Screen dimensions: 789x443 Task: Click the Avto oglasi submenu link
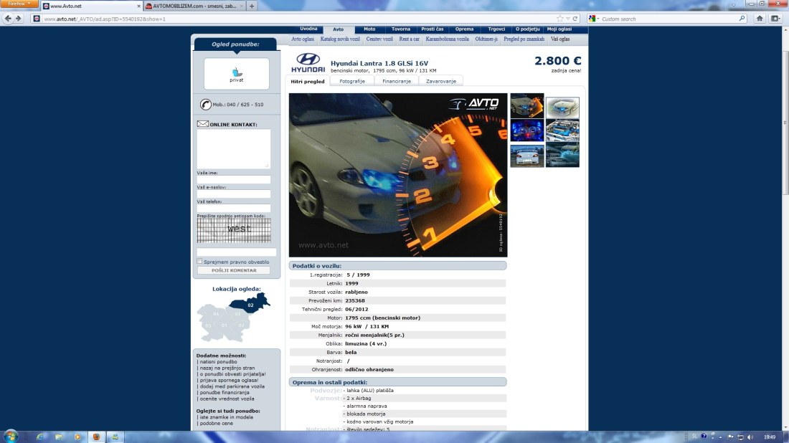[x=303, y=39]
